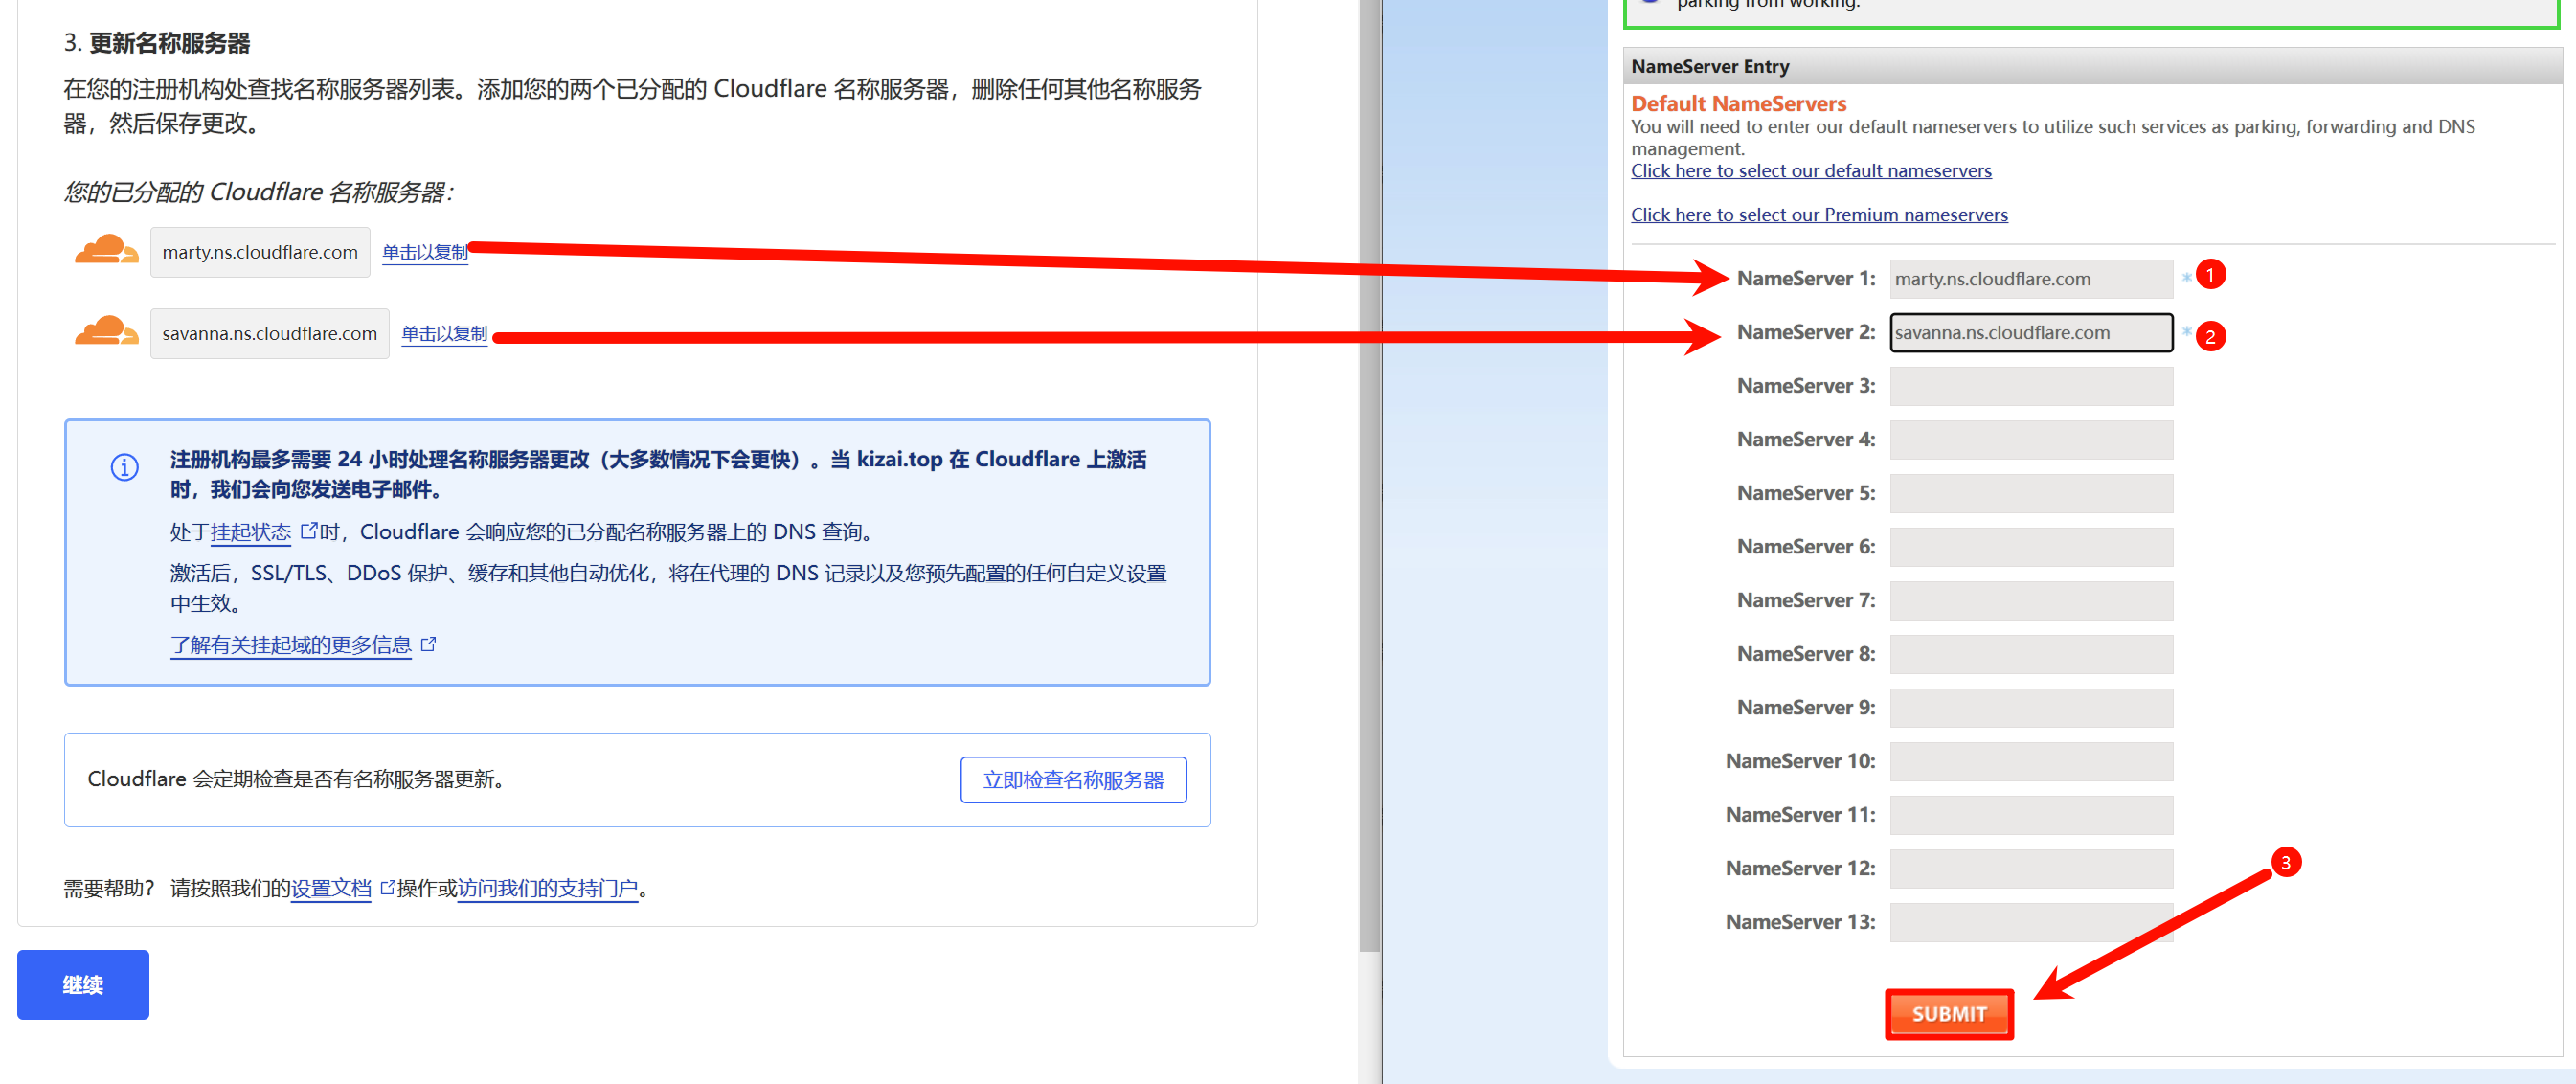
Task: Click the external-link icon next to 挂起状态
Action: (x=309, y=530)
